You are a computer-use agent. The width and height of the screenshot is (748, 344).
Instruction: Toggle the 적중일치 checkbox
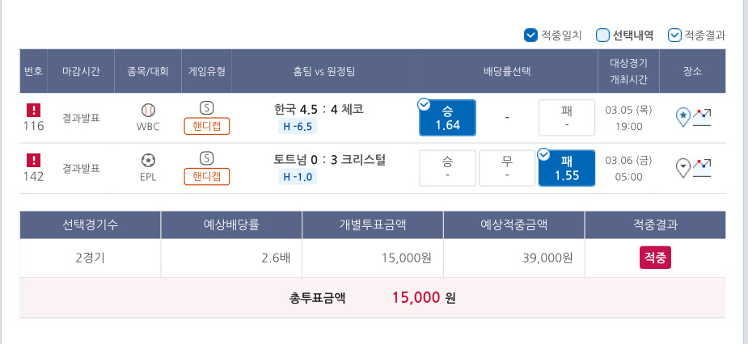pos(531,35)
